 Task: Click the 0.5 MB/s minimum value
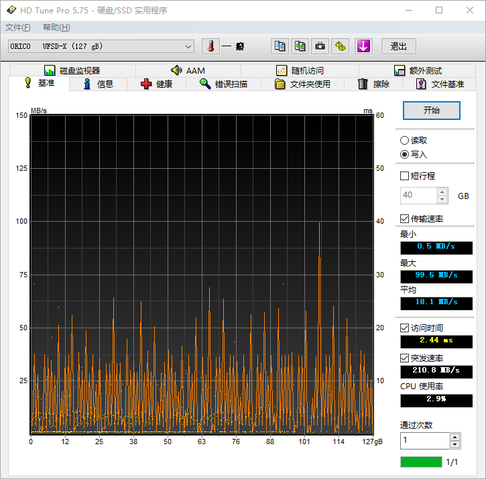tap(436, 247)
